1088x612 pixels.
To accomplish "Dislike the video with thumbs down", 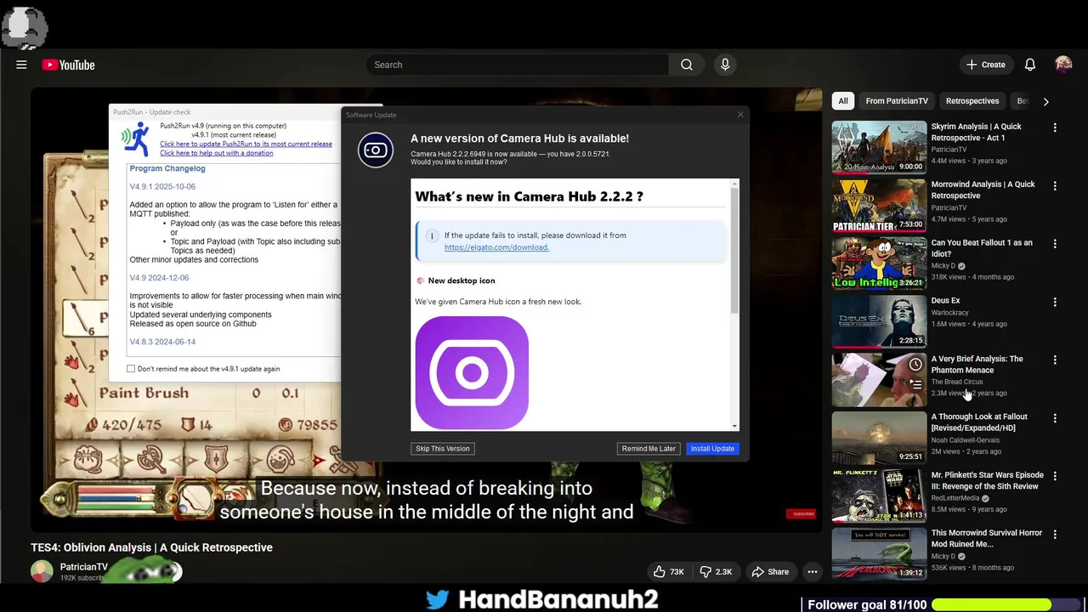I will coord(716,572).
